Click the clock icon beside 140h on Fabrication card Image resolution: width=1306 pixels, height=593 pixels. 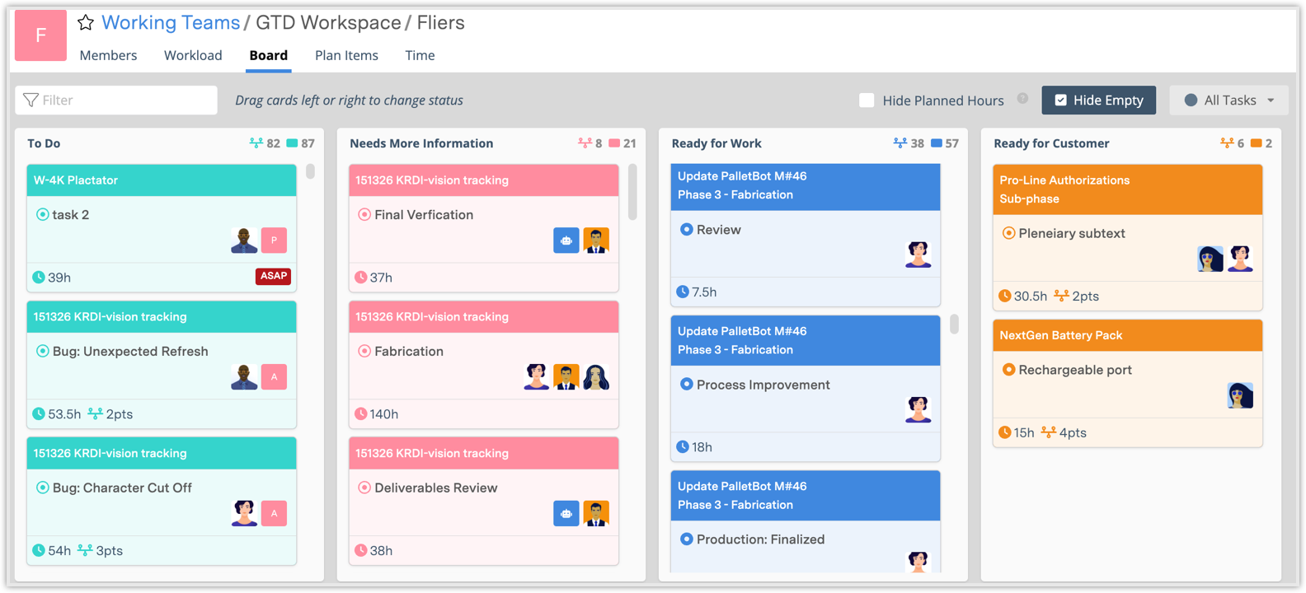pos(360,414)
